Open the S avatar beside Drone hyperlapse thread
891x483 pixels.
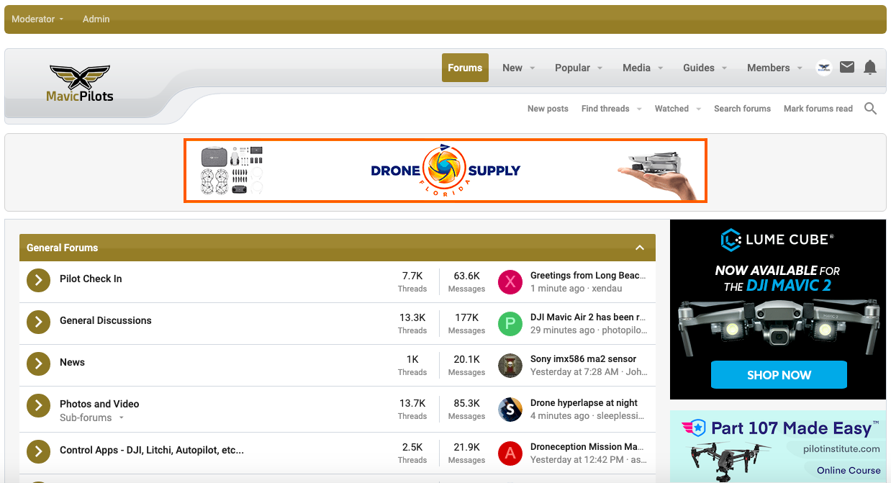pos(510,409)
